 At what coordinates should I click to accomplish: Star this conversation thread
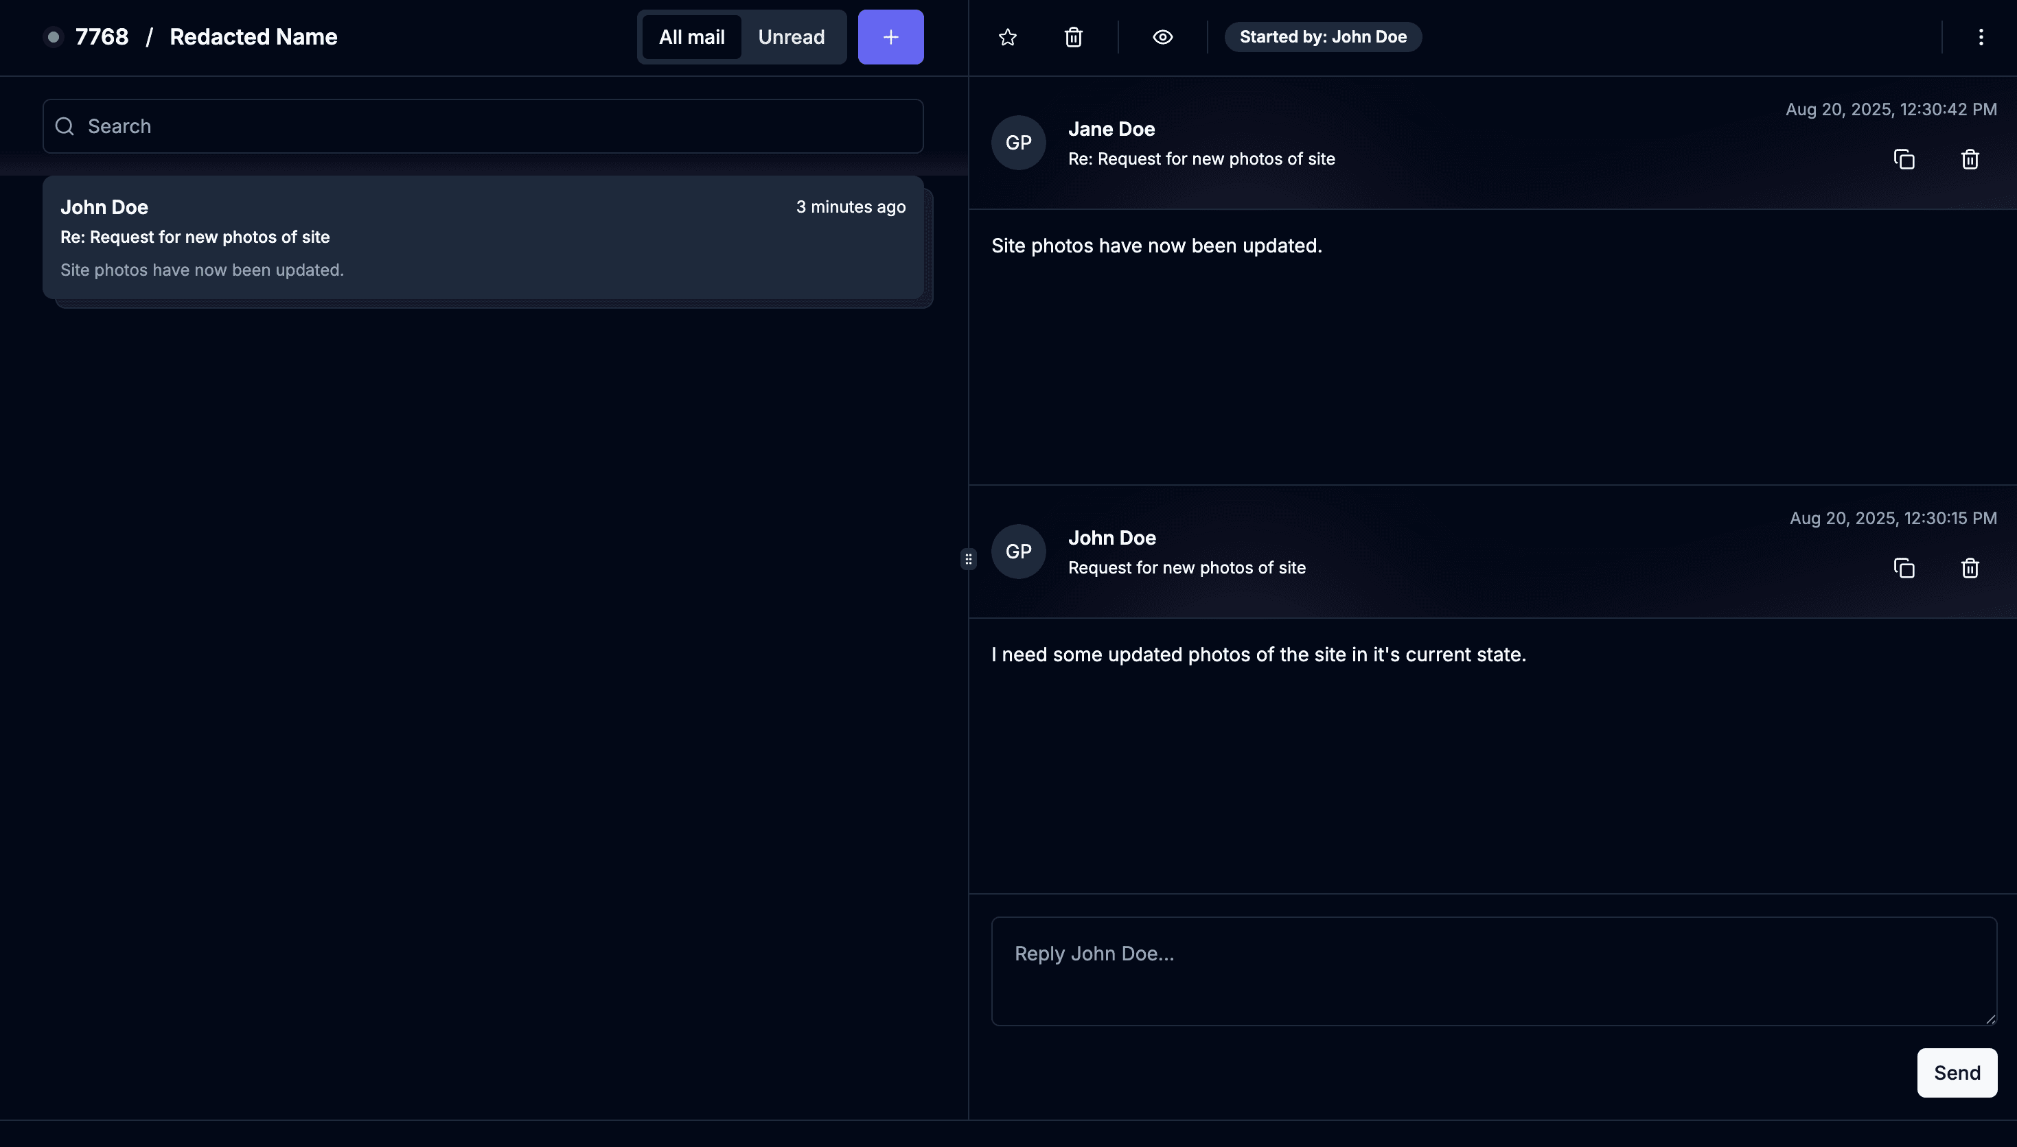[1007, 37]
